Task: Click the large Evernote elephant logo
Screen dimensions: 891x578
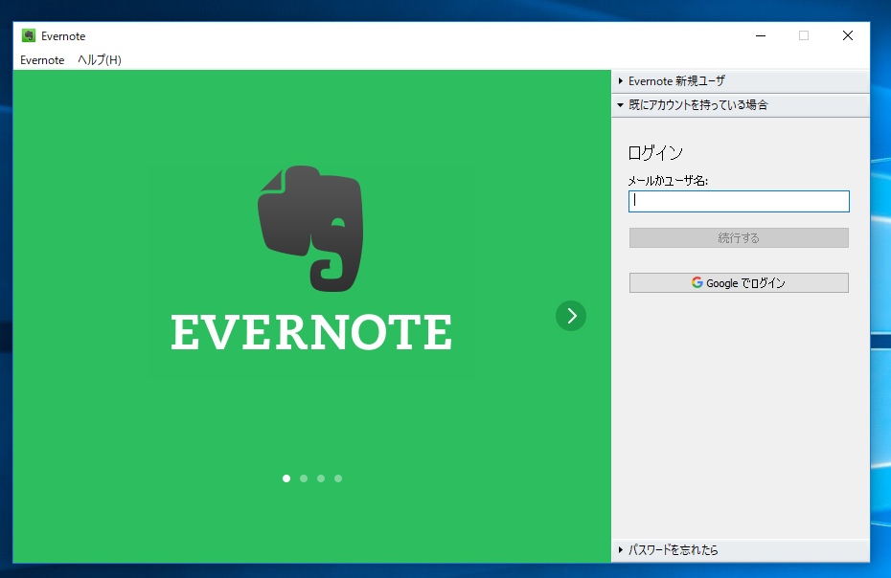Action: coord(310,229)
